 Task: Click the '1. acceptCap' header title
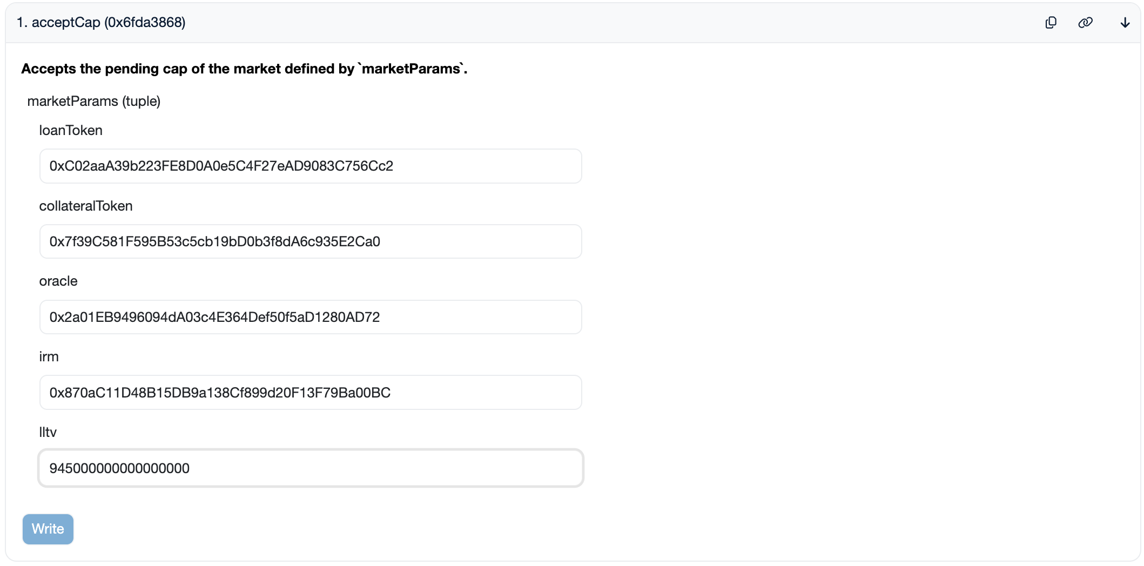(58, 23)
